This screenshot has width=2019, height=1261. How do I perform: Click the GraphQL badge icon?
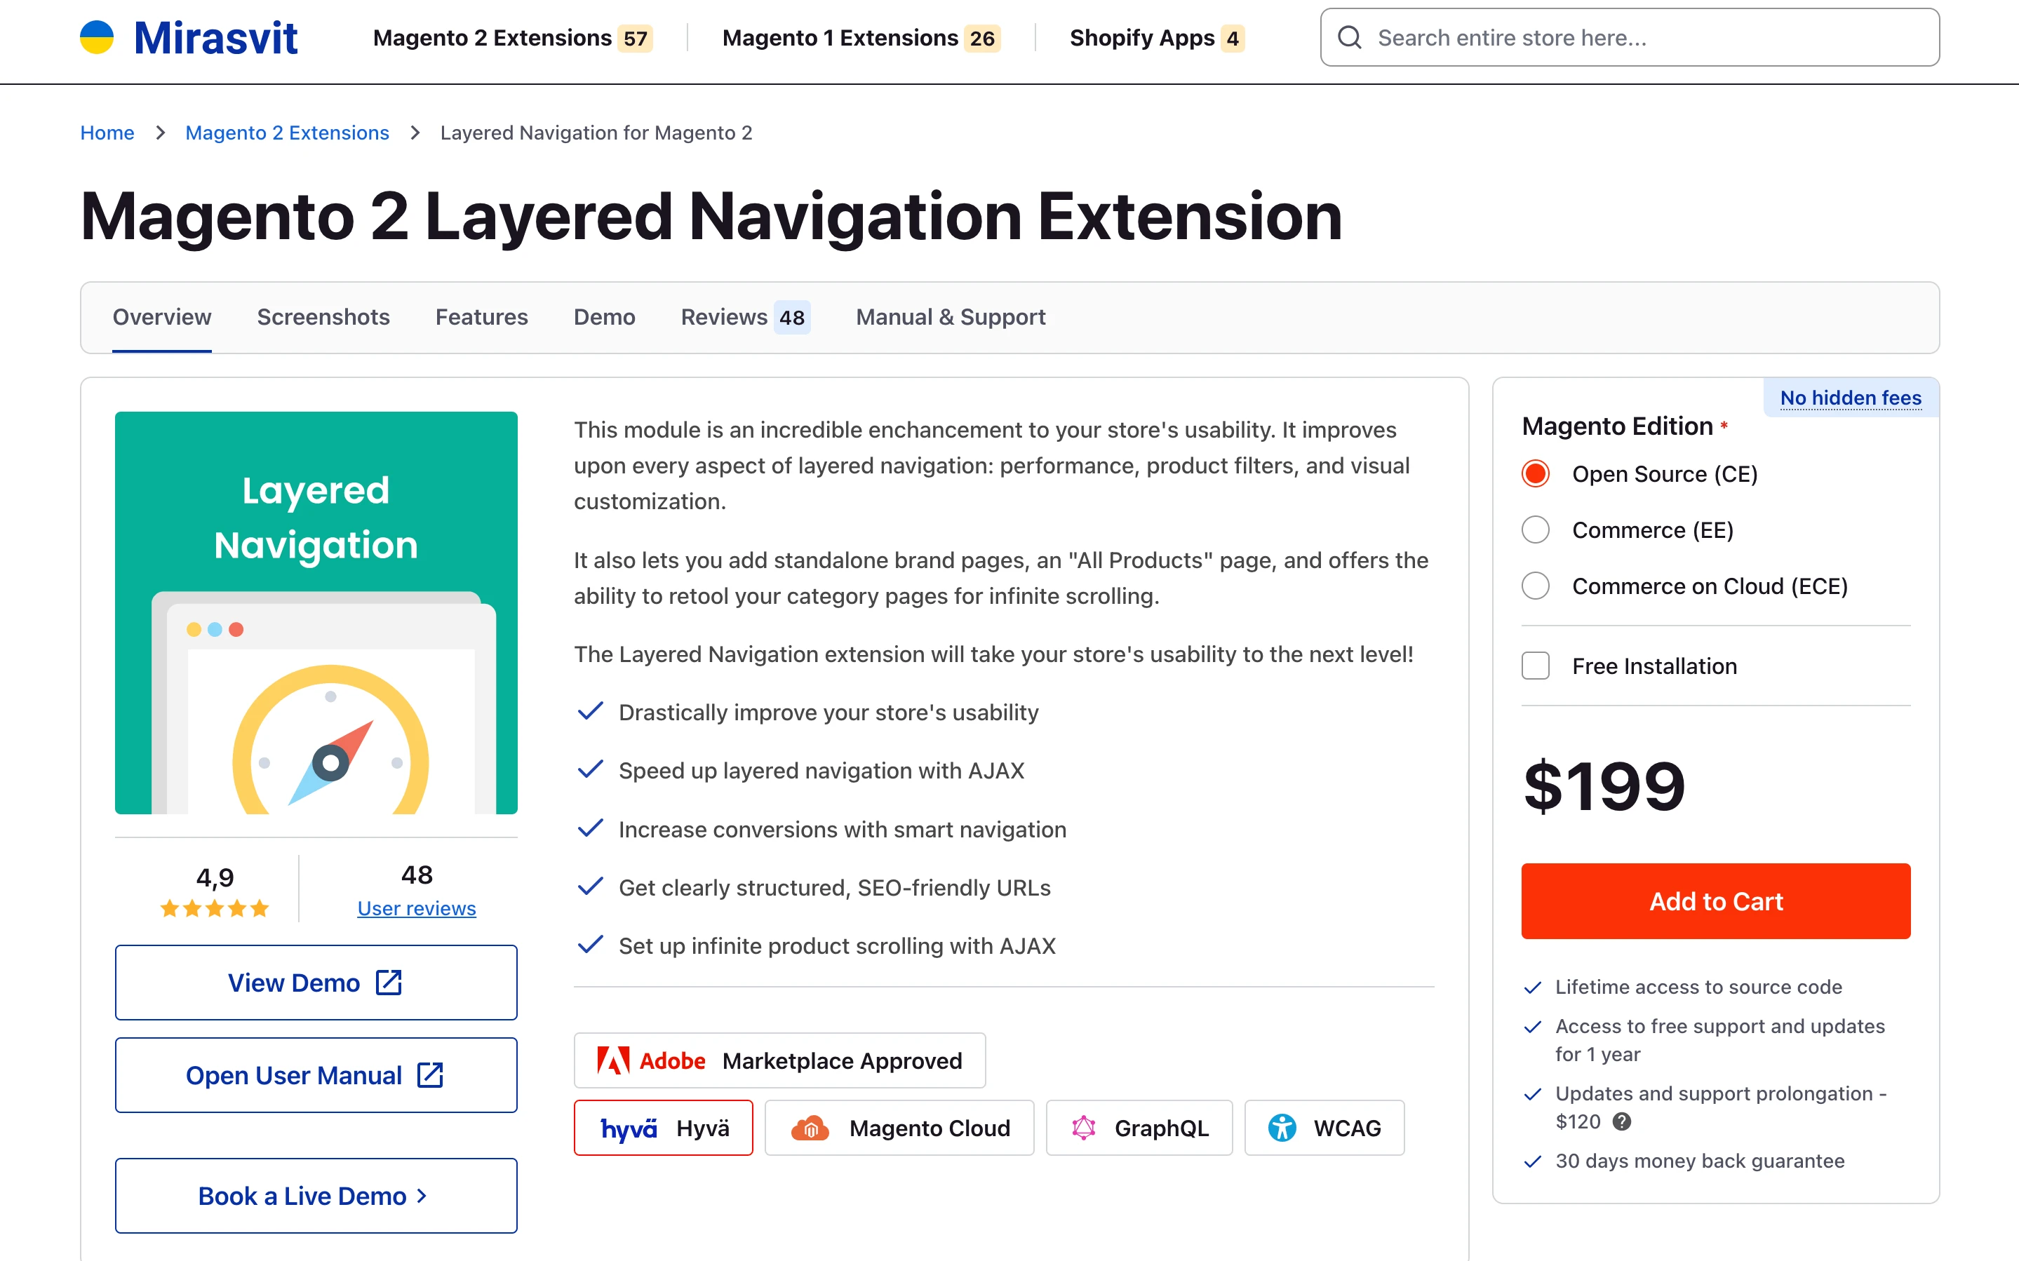click(x=1083, y=1128)
